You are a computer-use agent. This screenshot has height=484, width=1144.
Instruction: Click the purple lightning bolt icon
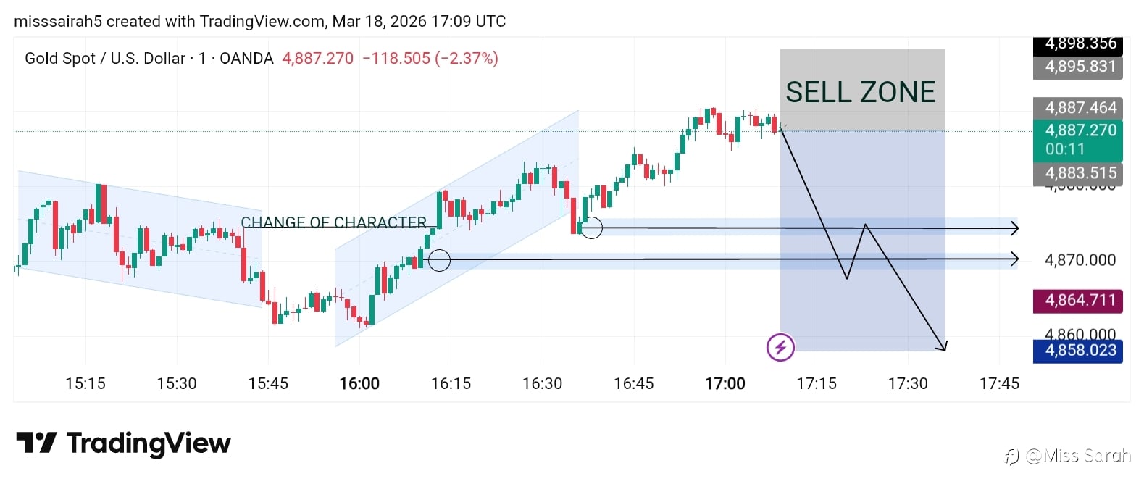[x=780, y=348]
